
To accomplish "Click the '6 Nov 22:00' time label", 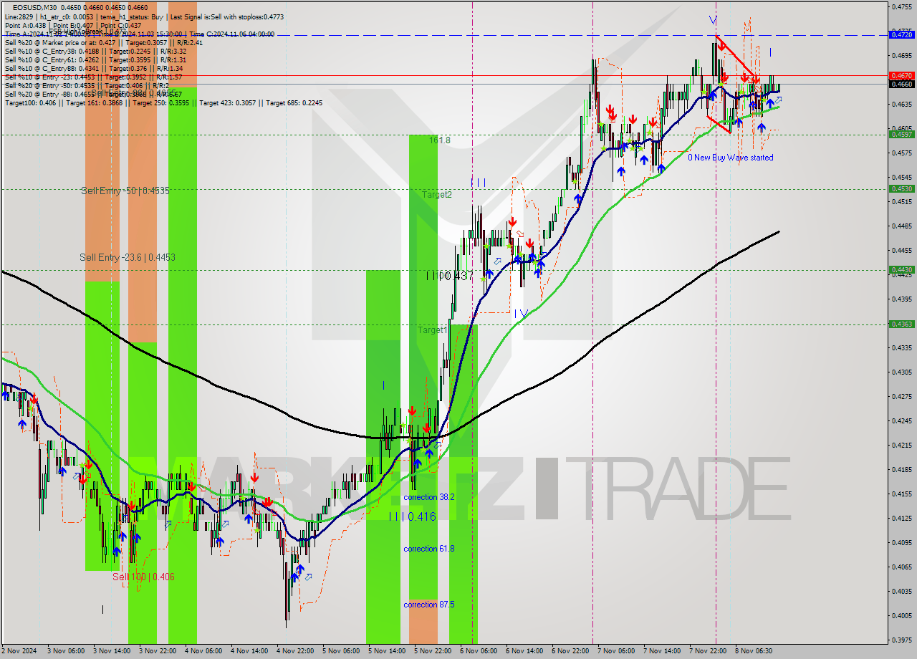I will pyautogui.click(x=571, y=651).
